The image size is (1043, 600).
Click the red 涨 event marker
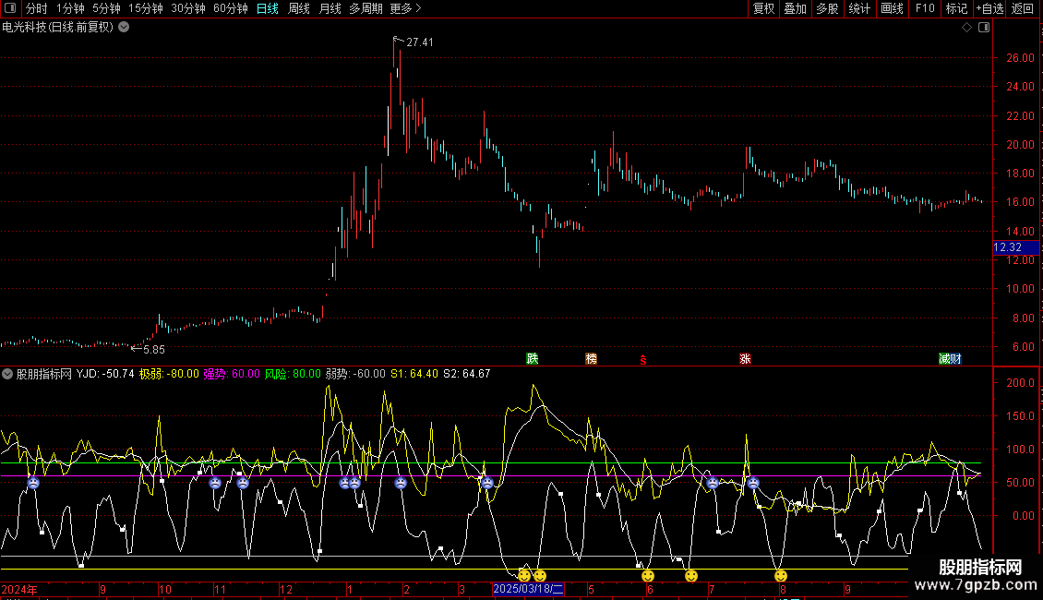(745, 358)
